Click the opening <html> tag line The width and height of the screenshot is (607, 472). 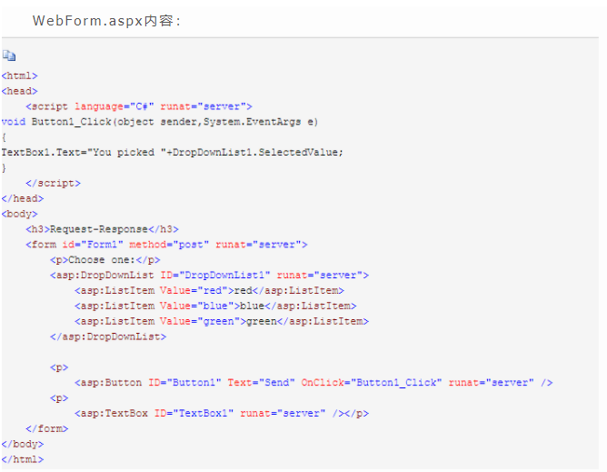point(20,76)
